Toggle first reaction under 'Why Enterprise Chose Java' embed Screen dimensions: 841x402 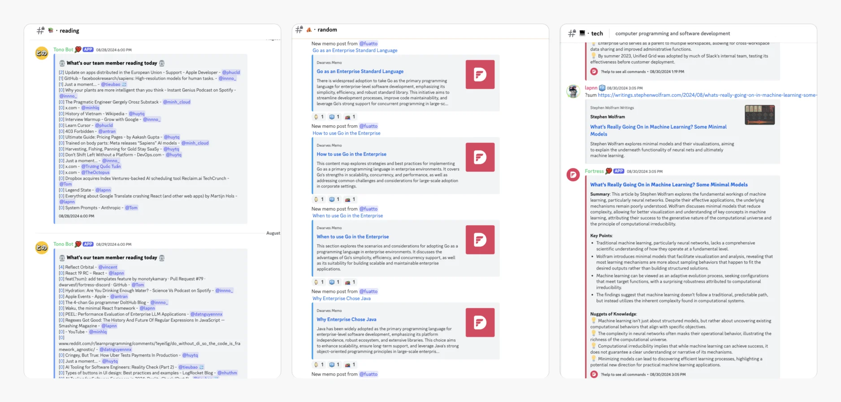point(319,365)
